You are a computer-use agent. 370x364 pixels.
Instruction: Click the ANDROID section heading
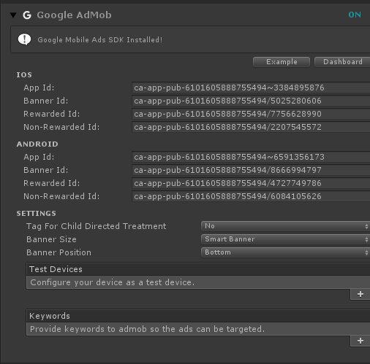pos(37,144)
